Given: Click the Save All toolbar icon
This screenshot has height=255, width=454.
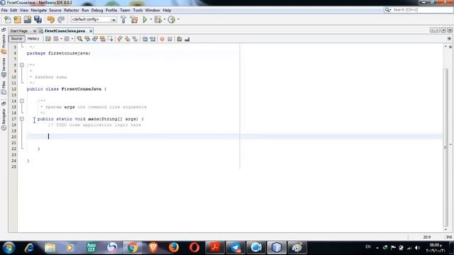Looking at the screenshot, I should (38, 19).
